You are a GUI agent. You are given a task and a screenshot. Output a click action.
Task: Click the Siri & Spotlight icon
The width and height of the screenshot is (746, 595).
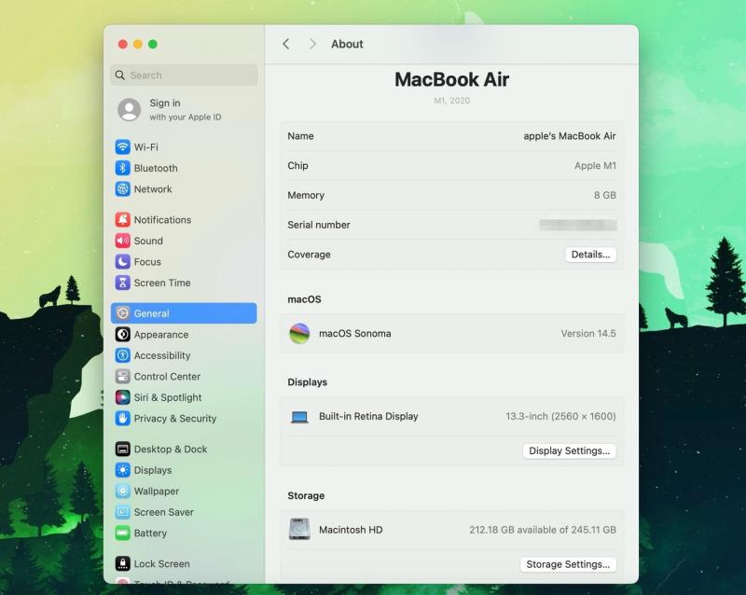123,397
